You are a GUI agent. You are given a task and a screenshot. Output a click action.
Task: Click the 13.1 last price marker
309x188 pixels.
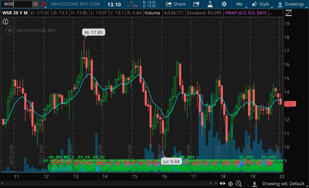click(290, 104)
